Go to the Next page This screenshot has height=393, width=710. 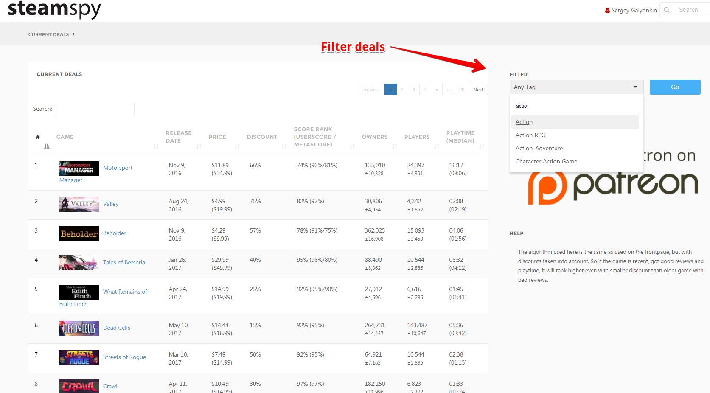478,90
